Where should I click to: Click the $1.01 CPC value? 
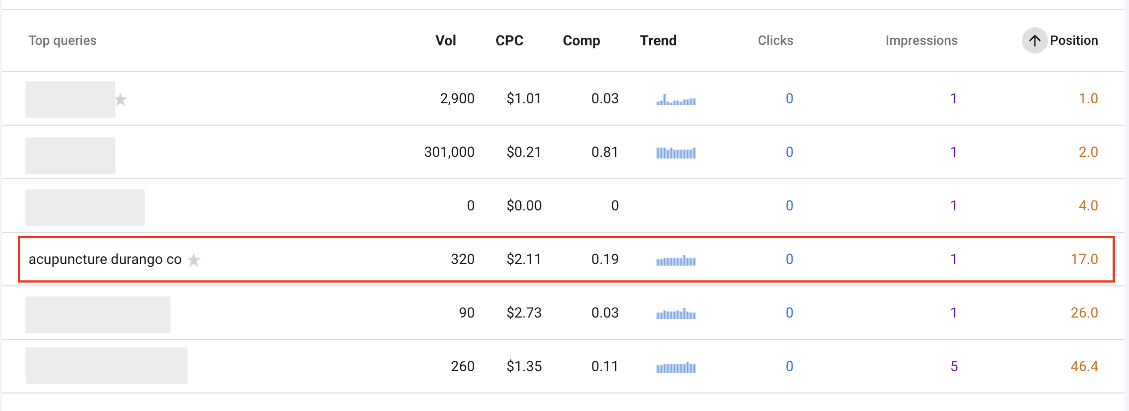point(523,98)
